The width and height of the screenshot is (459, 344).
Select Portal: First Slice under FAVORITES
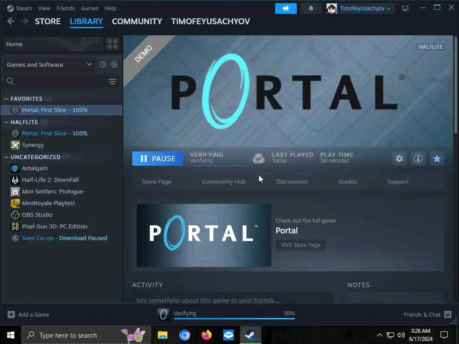point(61,110)
